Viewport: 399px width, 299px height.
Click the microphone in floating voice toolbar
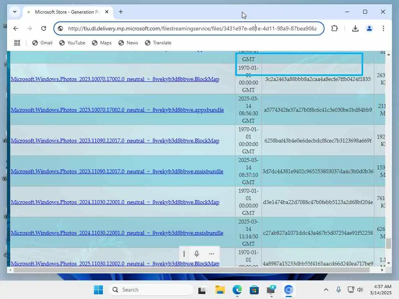[x=196, y=253]
